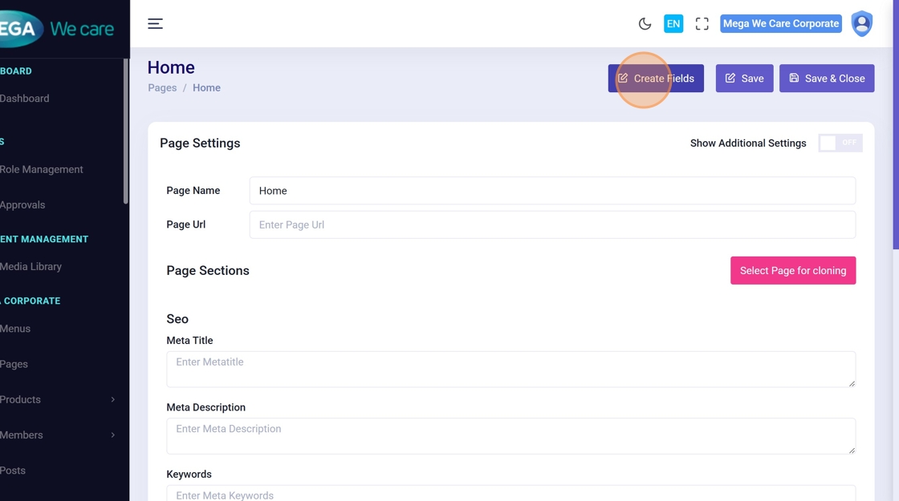Click the Page Url input field
The image size is (899, 501).
tap(551, 225)
